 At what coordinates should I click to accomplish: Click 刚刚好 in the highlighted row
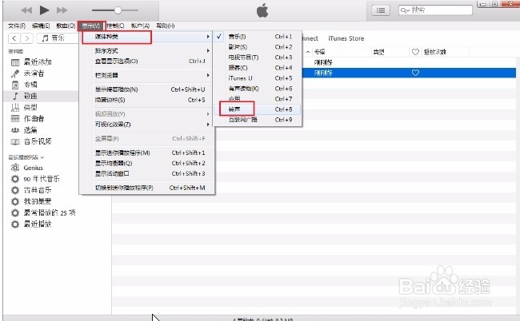point(323,73)
